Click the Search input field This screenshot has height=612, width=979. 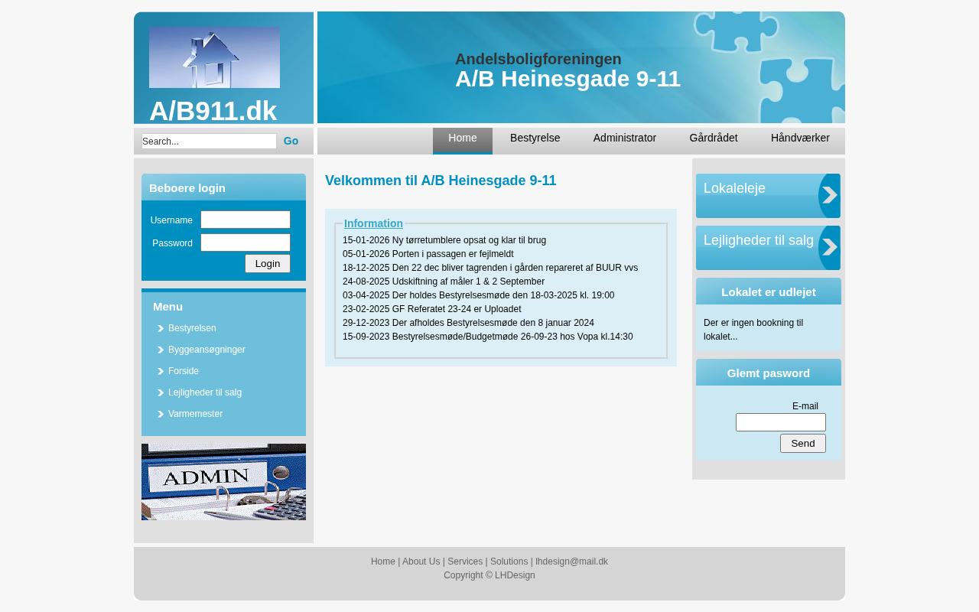(x=209, y=142)
